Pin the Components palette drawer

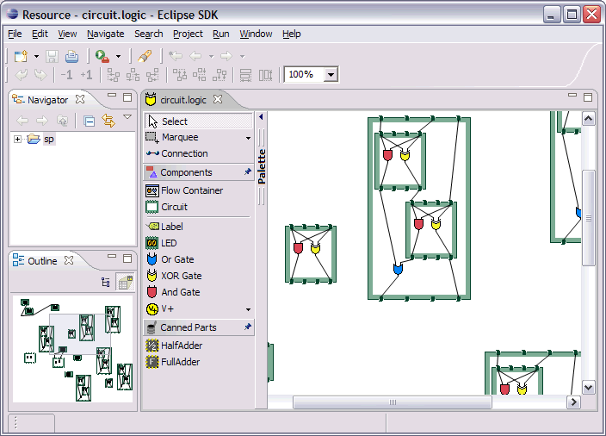click(248, 172)
